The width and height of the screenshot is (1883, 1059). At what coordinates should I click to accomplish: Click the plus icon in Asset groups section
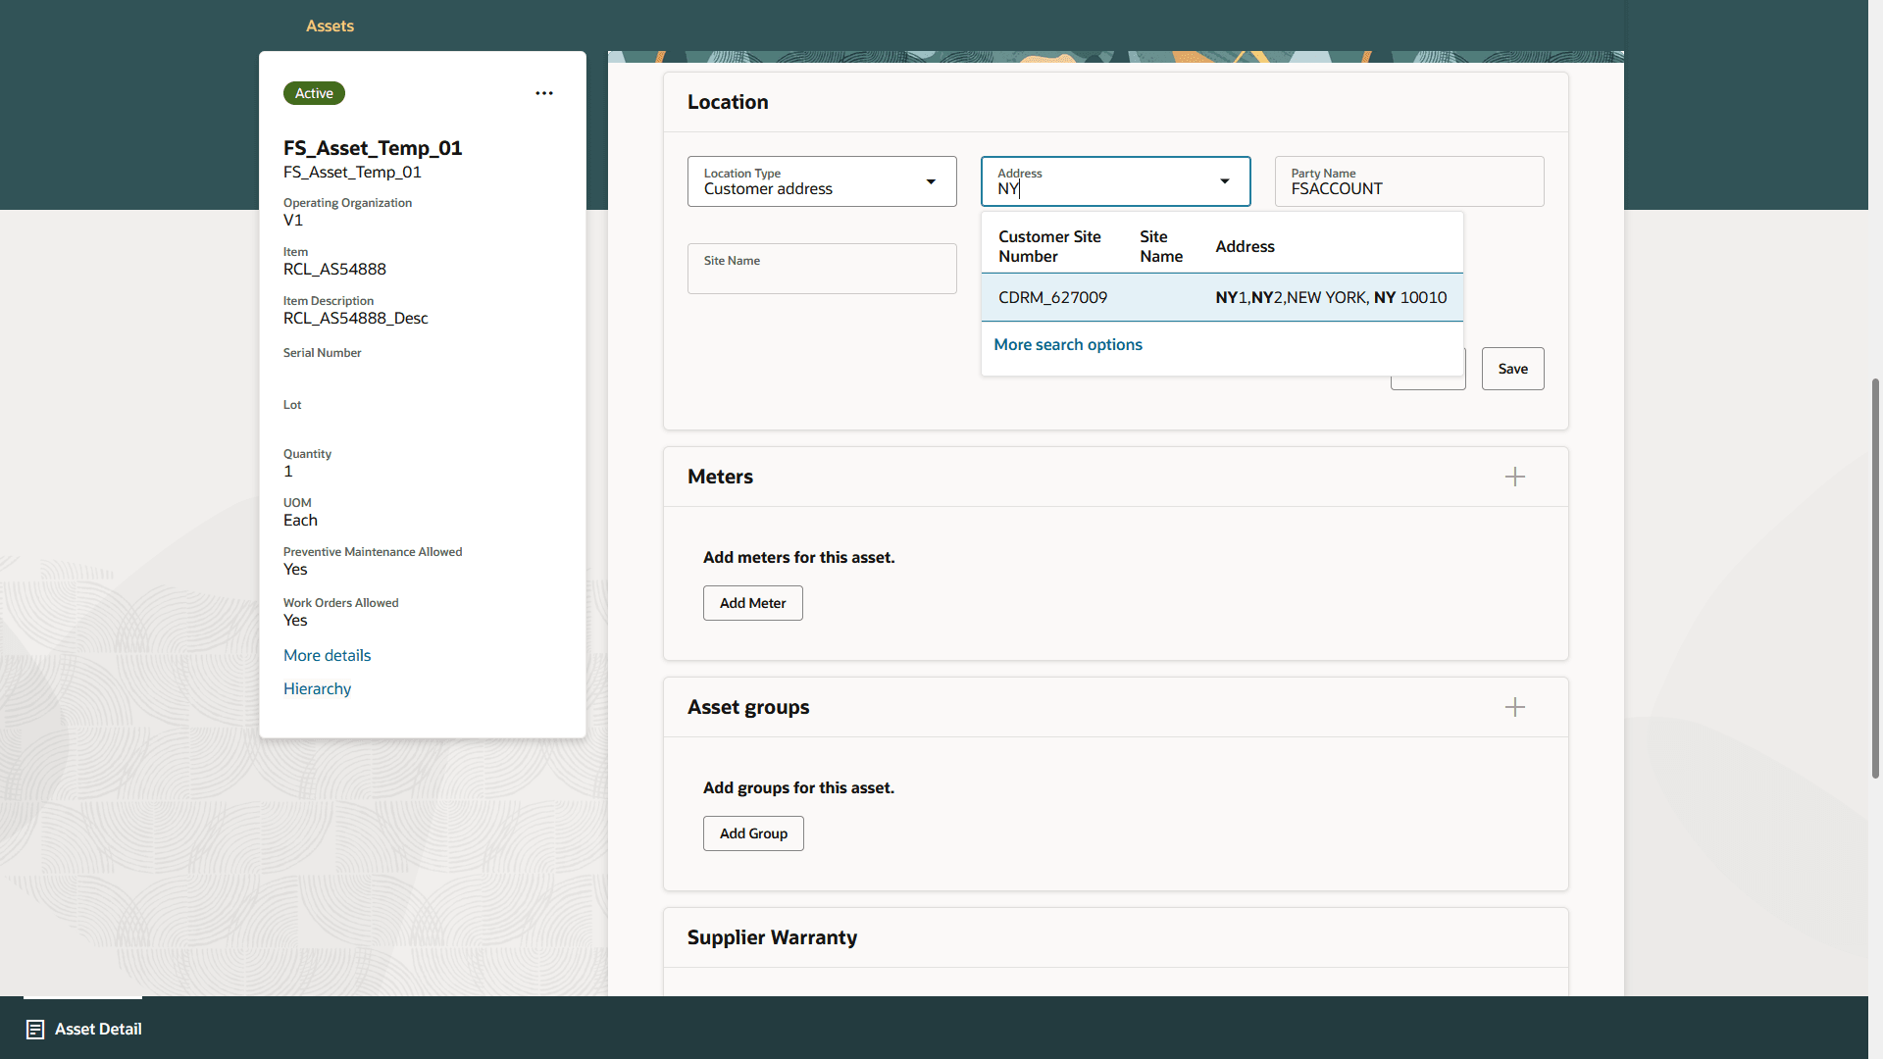[x=1515, y=707]
